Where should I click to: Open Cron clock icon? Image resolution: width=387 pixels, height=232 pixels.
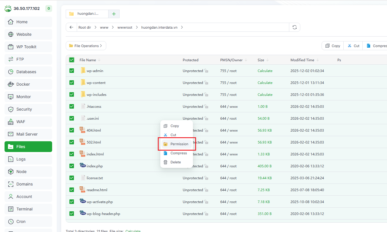pos(11,222)
